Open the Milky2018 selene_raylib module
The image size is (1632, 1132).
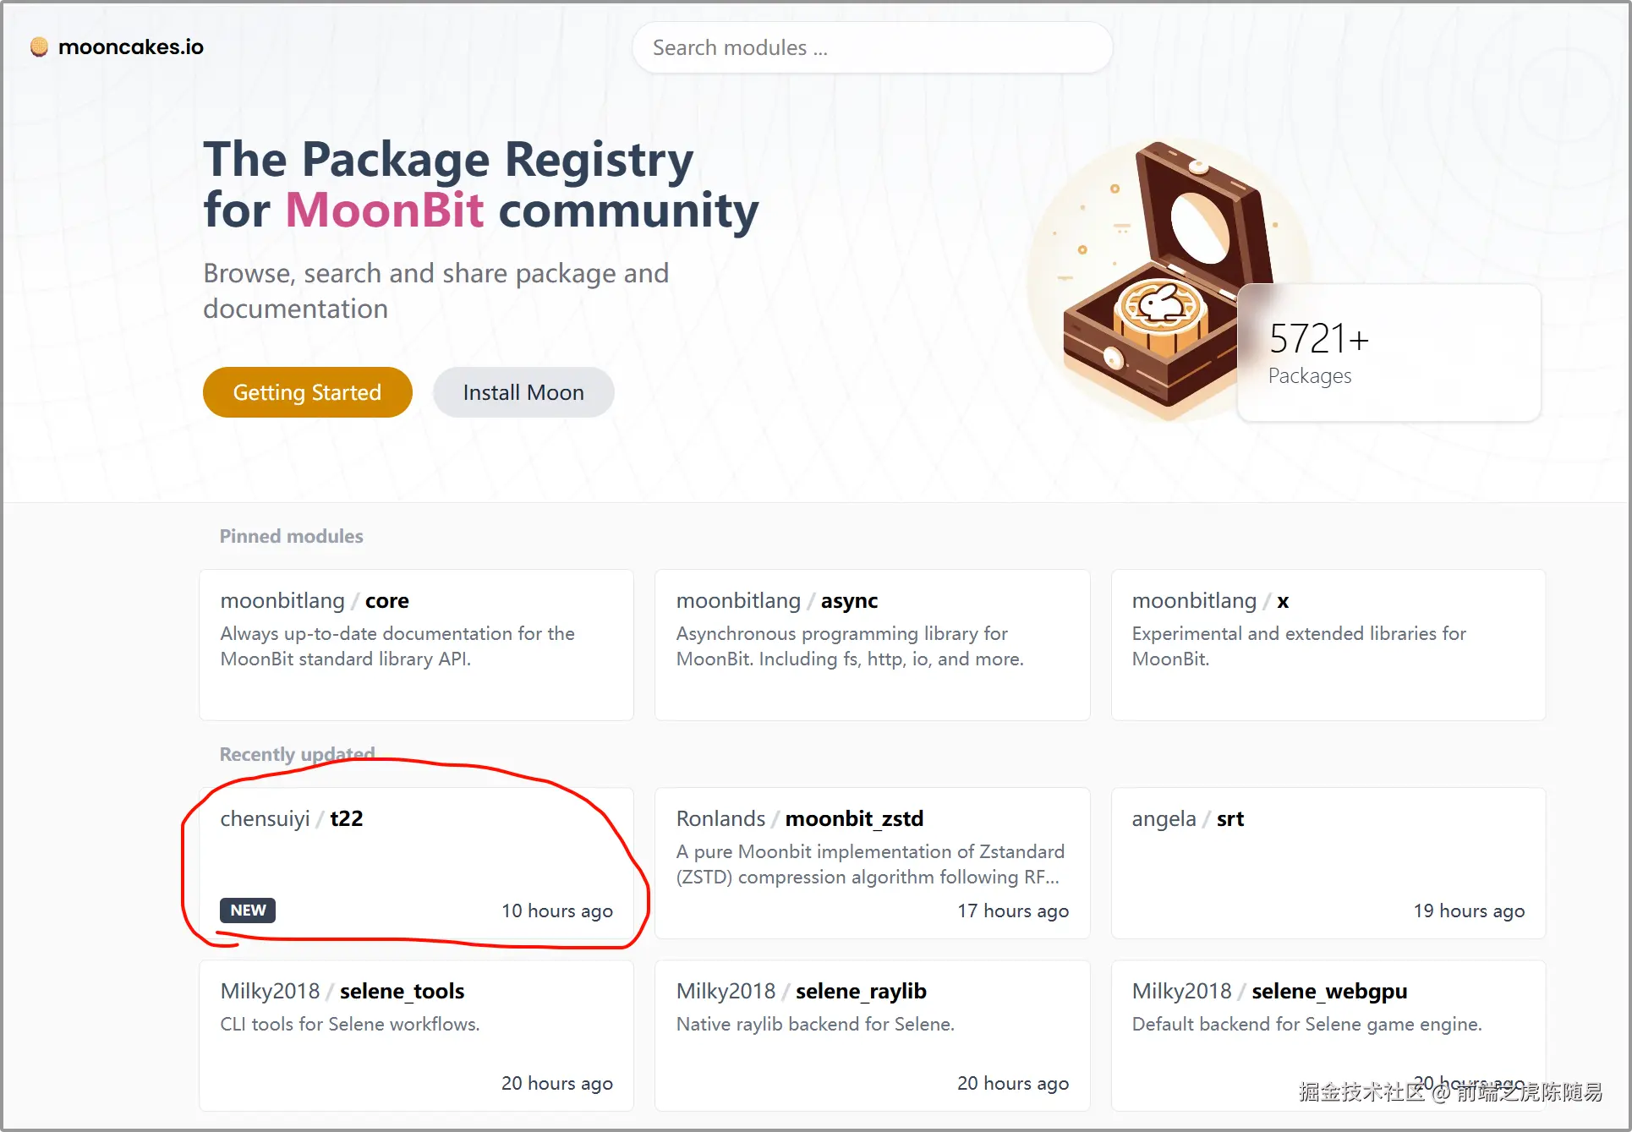pyautogui.click(x=872, y=1035)
